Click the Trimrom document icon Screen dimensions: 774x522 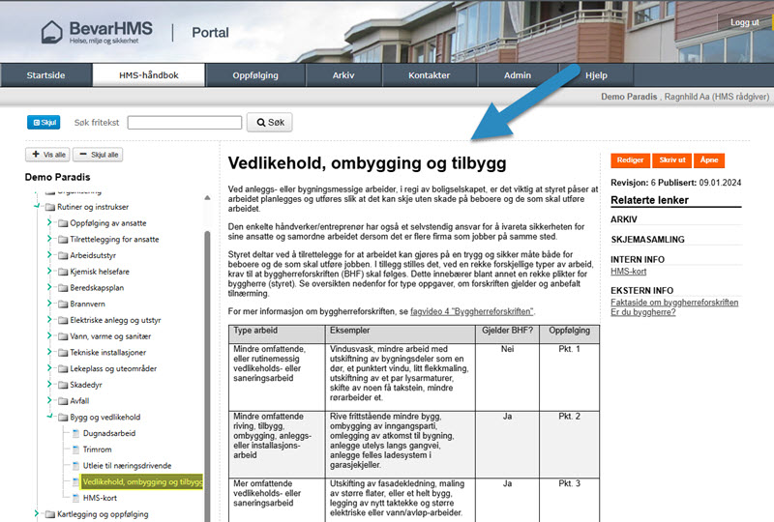pyautogui.click(x=77, y=449)
